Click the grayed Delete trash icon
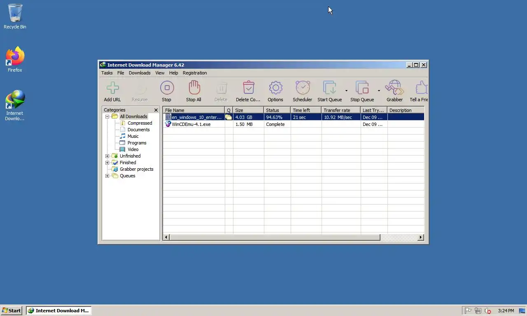The width and height of the screenshot is (527, 316). point(221,91)
